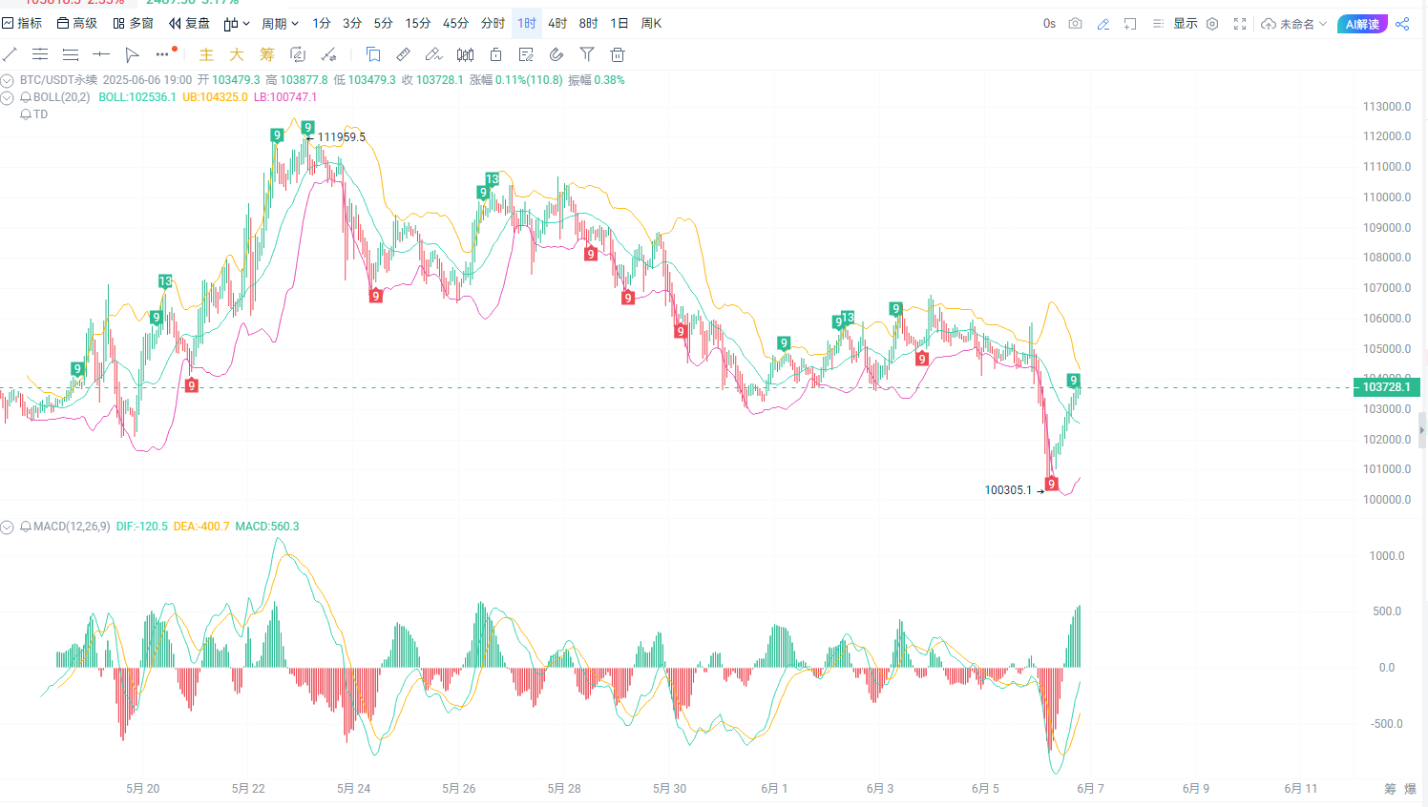Click the candlestick pattern tool icon
Screen dimensions: 1428x807
[x=465, y=54]
